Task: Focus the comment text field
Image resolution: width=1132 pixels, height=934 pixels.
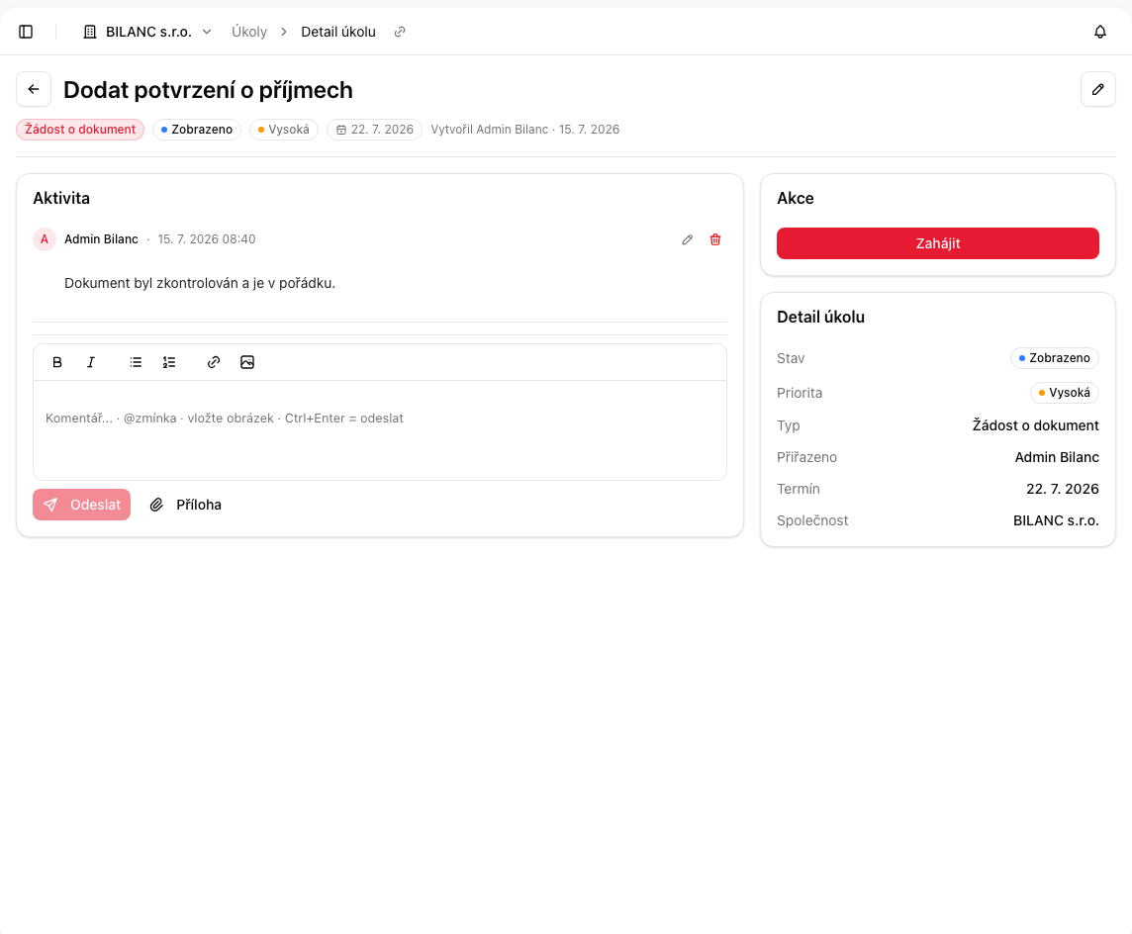Action: [380, 430]
